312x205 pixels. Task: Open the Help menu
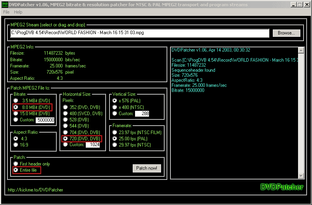18,12
